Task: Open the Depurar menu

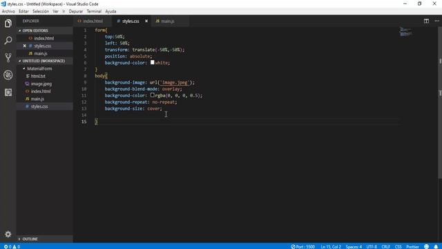Action: [x=76, y=11]
